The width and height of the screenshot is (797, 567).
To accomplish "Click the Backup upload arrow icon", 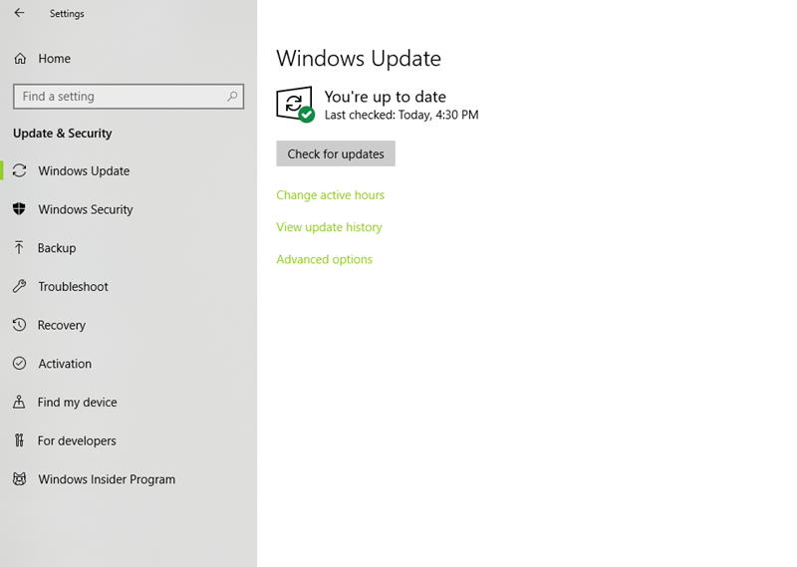I will coord(19,248).
